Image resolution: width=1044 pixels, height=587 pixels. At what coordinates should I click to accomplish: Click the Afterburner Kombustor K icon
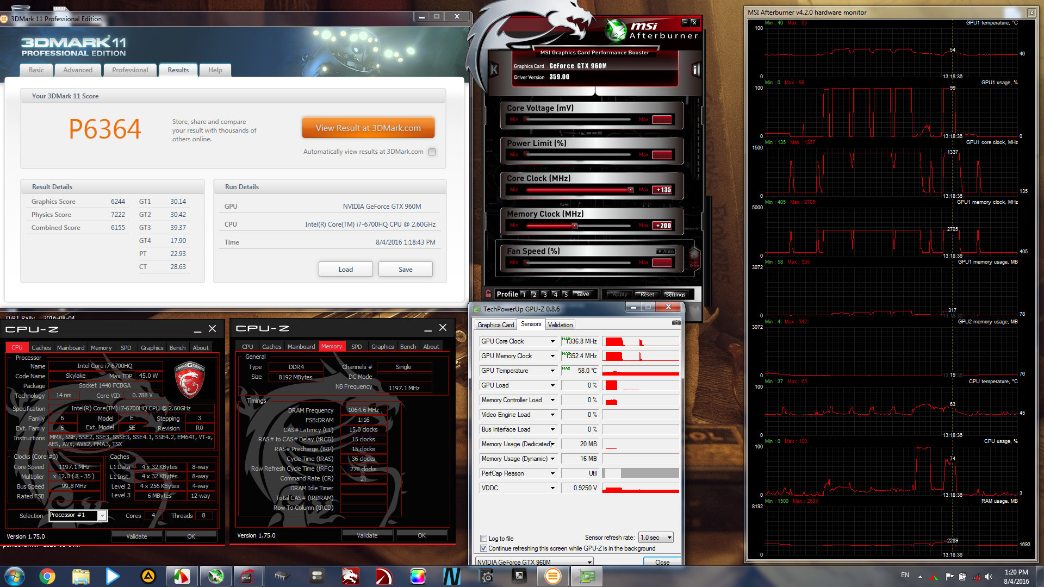(x=494, y=70)
